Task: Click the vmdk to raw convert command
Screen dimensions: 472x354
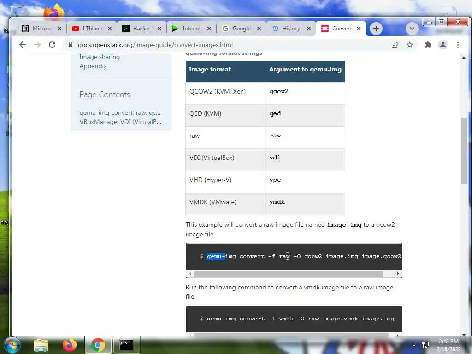Action: (301, 319)
